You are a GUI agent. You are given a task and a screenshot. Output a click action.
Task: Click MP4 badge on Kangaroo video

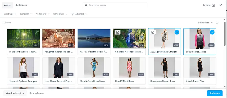coord(71,45)
